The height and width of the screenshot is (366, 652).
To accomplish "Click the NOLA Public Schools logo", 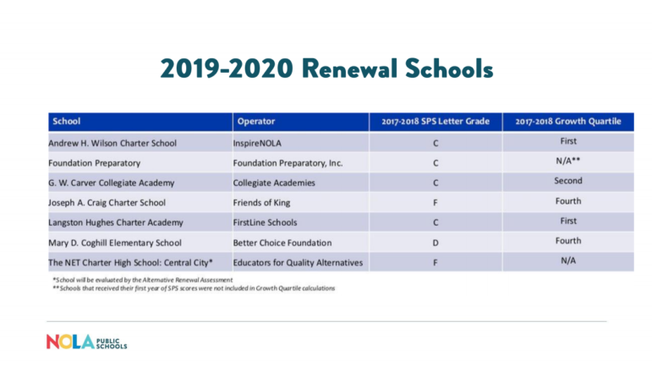I will click(86, 341).
